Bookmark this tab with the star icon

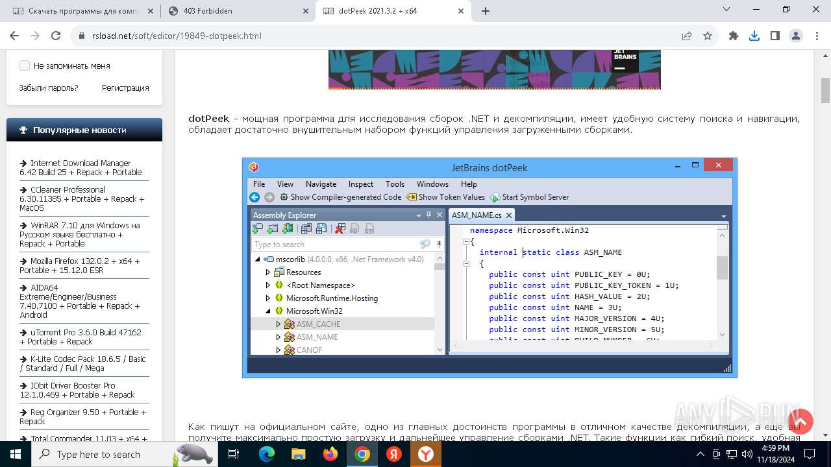pos(708,36)
